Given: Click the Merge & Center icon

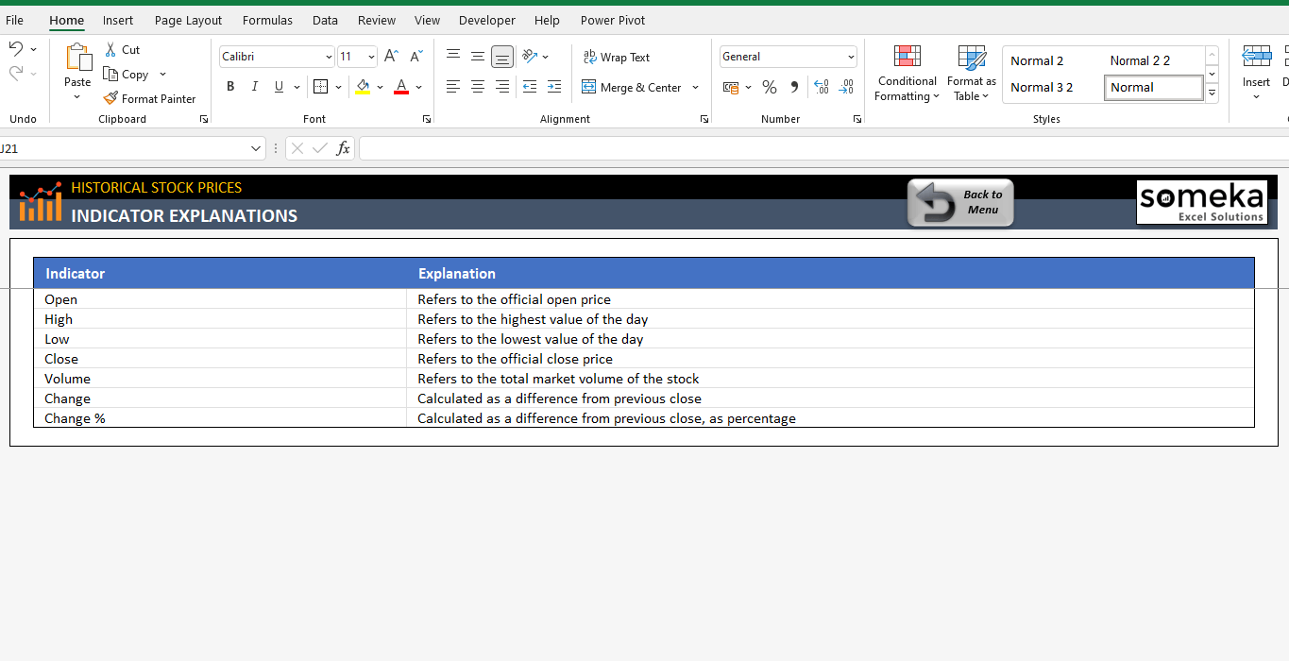Looking at the screenshot, I should (588, 87).
